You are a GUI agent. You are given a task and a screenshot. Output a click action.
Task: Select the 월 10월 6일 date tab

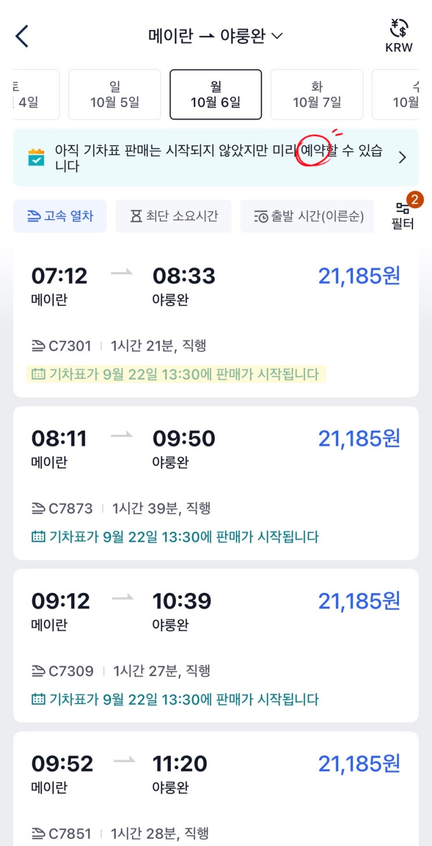216,95
